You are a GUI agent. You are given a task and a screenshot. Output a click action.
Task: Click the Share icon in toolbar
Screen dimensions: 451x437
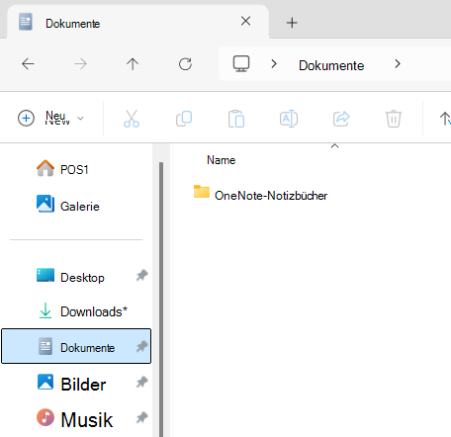(341, 119)
